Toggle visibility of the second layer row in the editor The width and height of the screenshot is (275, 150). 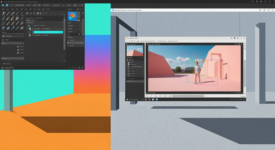click(129, 64)
